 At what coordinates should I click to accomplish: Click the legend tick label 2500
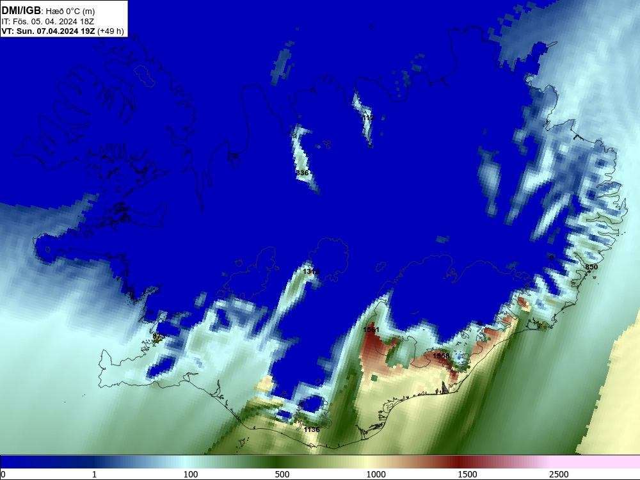click(559, 474)
